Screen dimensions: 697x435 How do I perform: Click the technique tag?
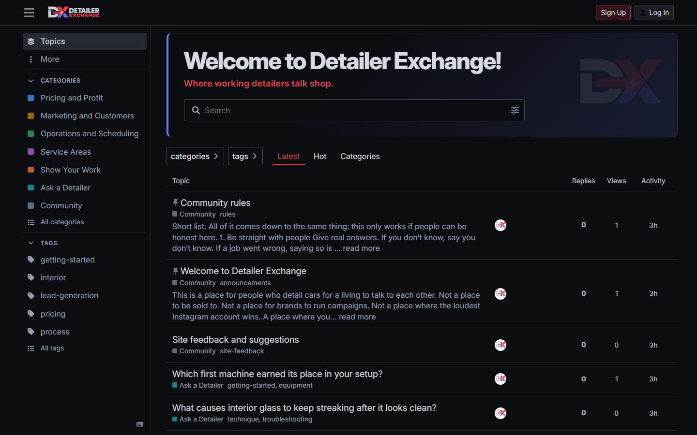[x=243, y=419]
